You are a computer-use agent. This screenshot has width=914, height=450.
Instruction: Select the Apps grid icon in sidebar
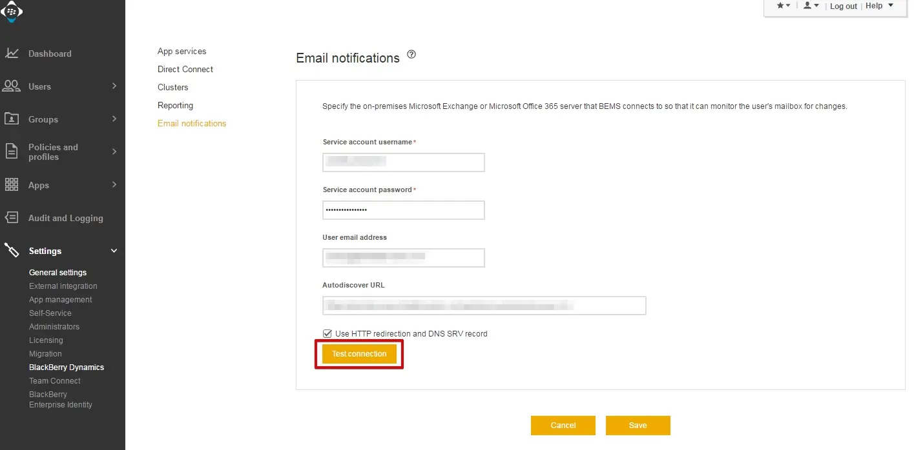[12, 184]
